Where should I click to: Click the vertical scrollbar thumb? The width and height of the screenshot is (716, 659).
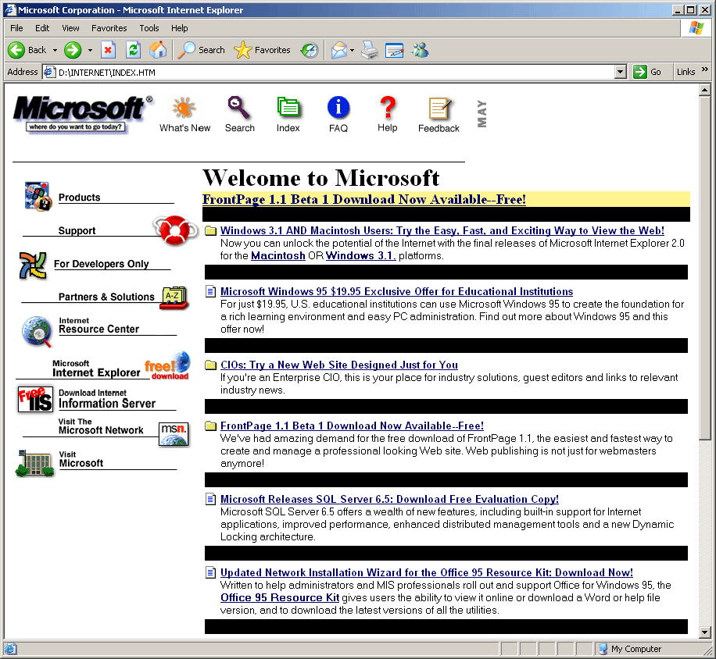coord(705,268)
